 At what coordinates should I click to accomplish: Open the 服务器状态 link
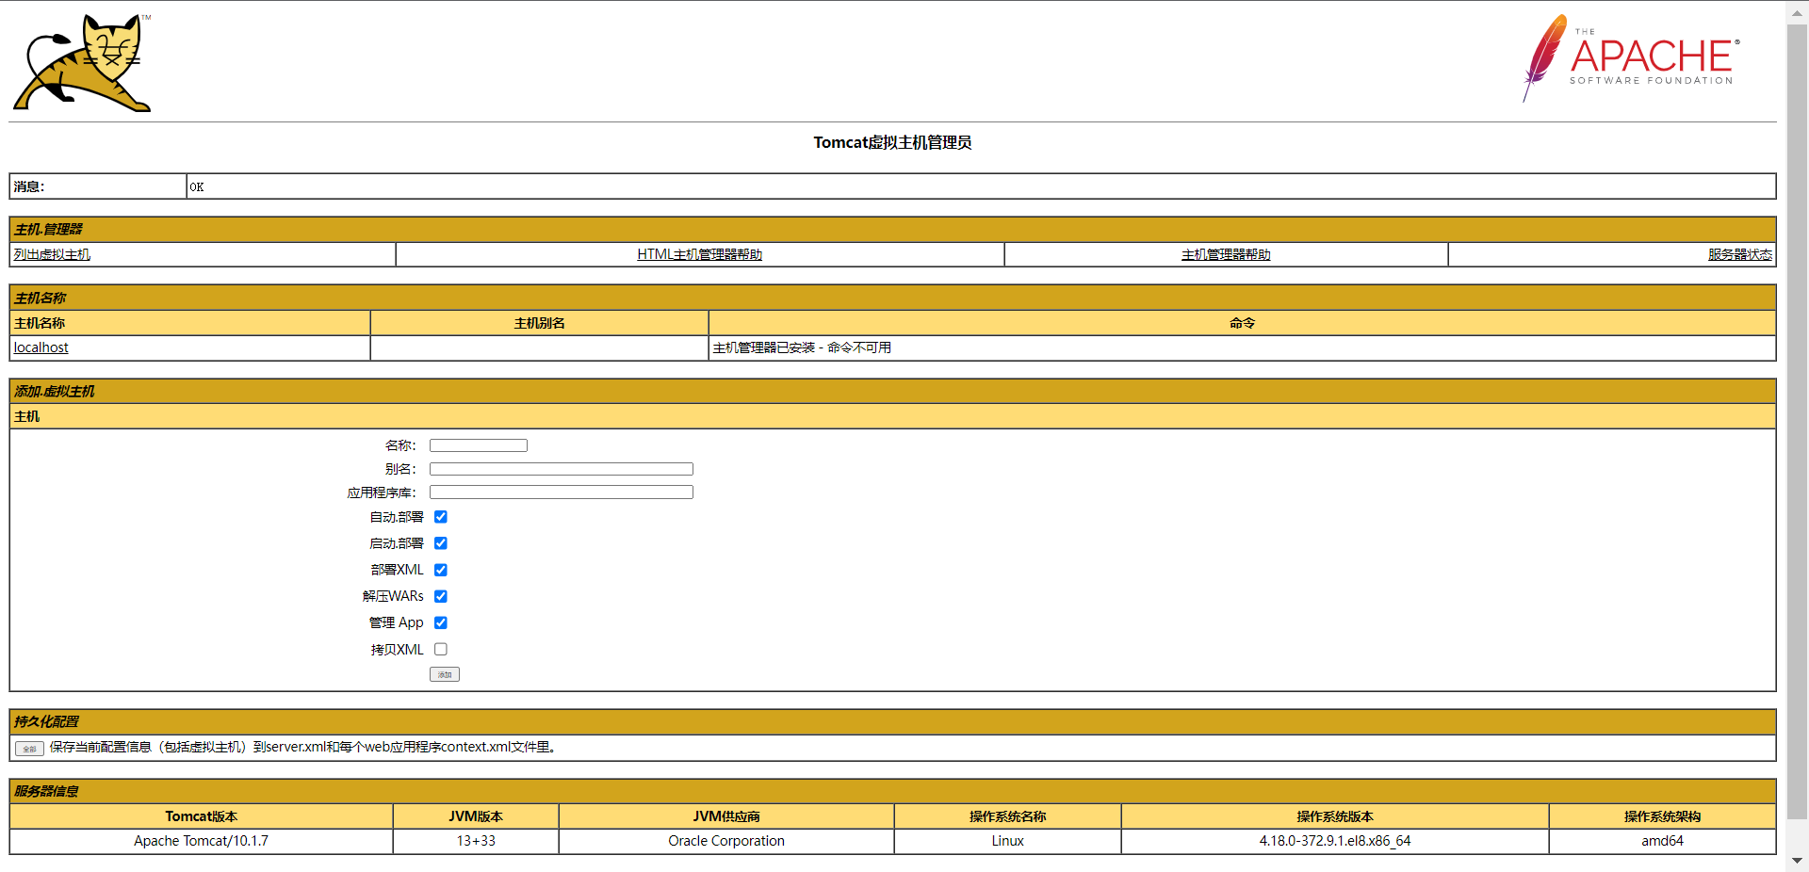pos(1739,254)
